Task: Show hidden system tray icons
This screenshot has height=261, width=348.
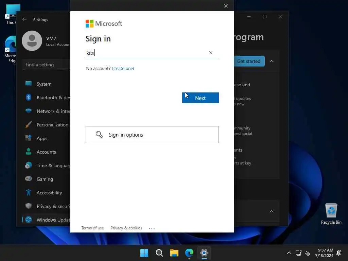Action: [289, 253]
